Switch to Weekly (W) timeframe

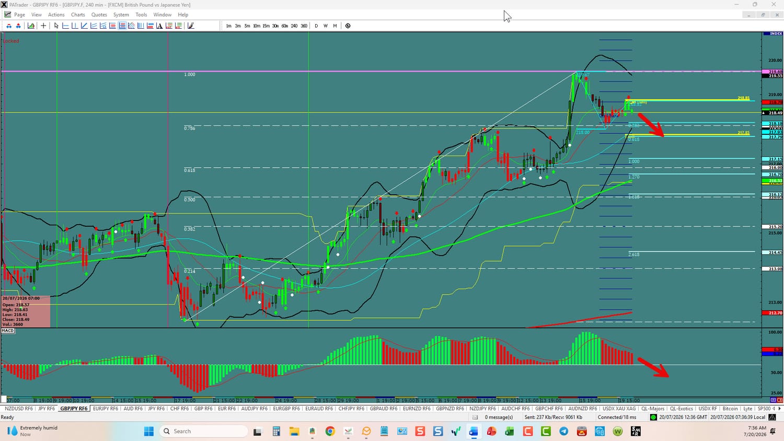click(326, 26)
